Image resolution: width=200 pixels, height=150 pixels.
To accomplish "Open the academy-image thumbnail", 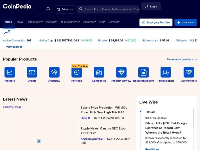I will point(39,128).
